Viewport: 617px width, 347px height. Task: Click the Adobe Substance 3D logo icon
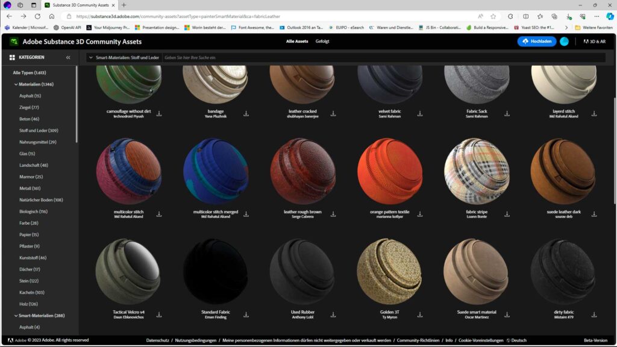(x=14, y=42)
